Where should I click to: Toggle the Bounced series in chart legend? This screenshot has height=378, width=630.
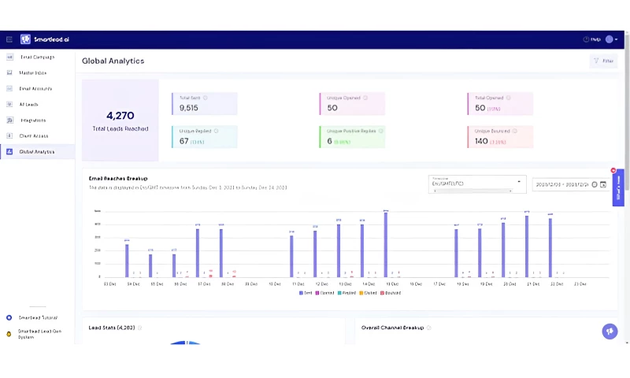(x=390, y=292)
